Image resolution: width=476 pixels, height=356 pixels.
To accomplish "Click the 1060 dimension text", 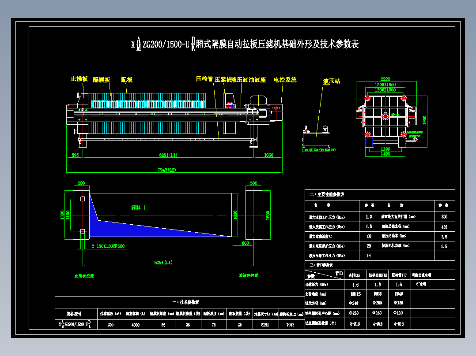I will 268,155.
